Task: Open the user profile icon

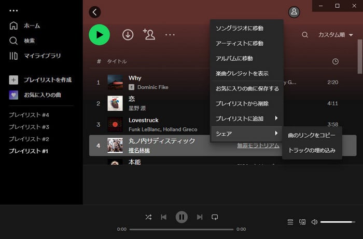Action: point(294,11)
